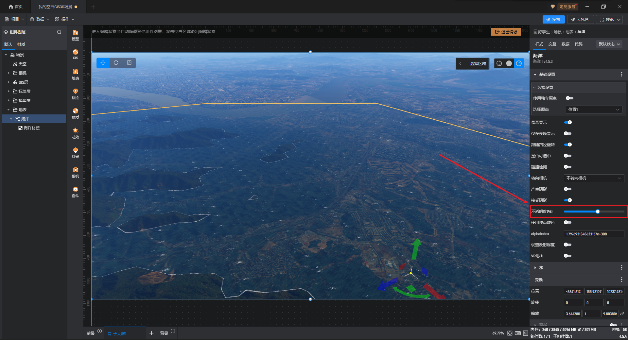
Task: Switch to the 交互 tab
Action: point(552,44)
